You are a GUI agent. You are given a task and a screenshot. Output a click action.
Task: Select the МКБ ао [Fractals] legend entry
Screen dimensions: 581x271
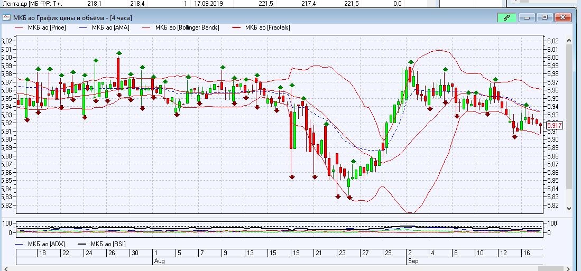coord(261,27)
